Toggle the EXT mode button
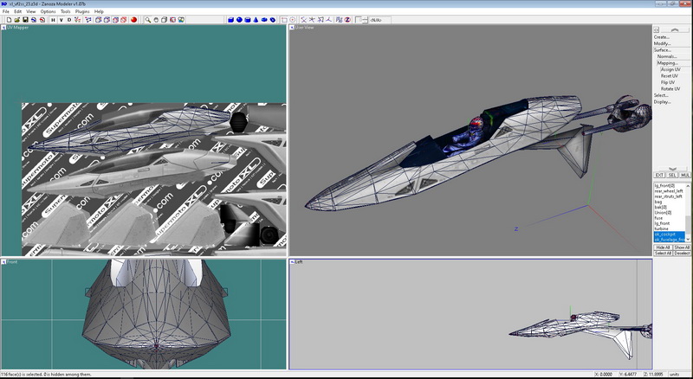693x379 pixels. point(659,176)
